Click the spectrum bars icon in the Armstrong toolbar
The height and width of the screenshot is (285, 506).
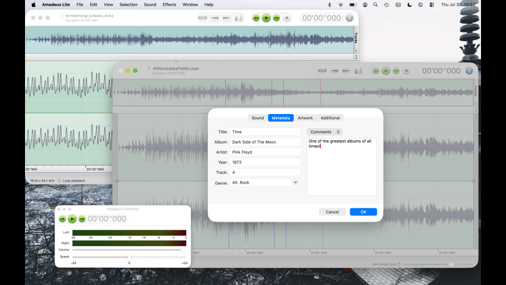click(239, 18)
